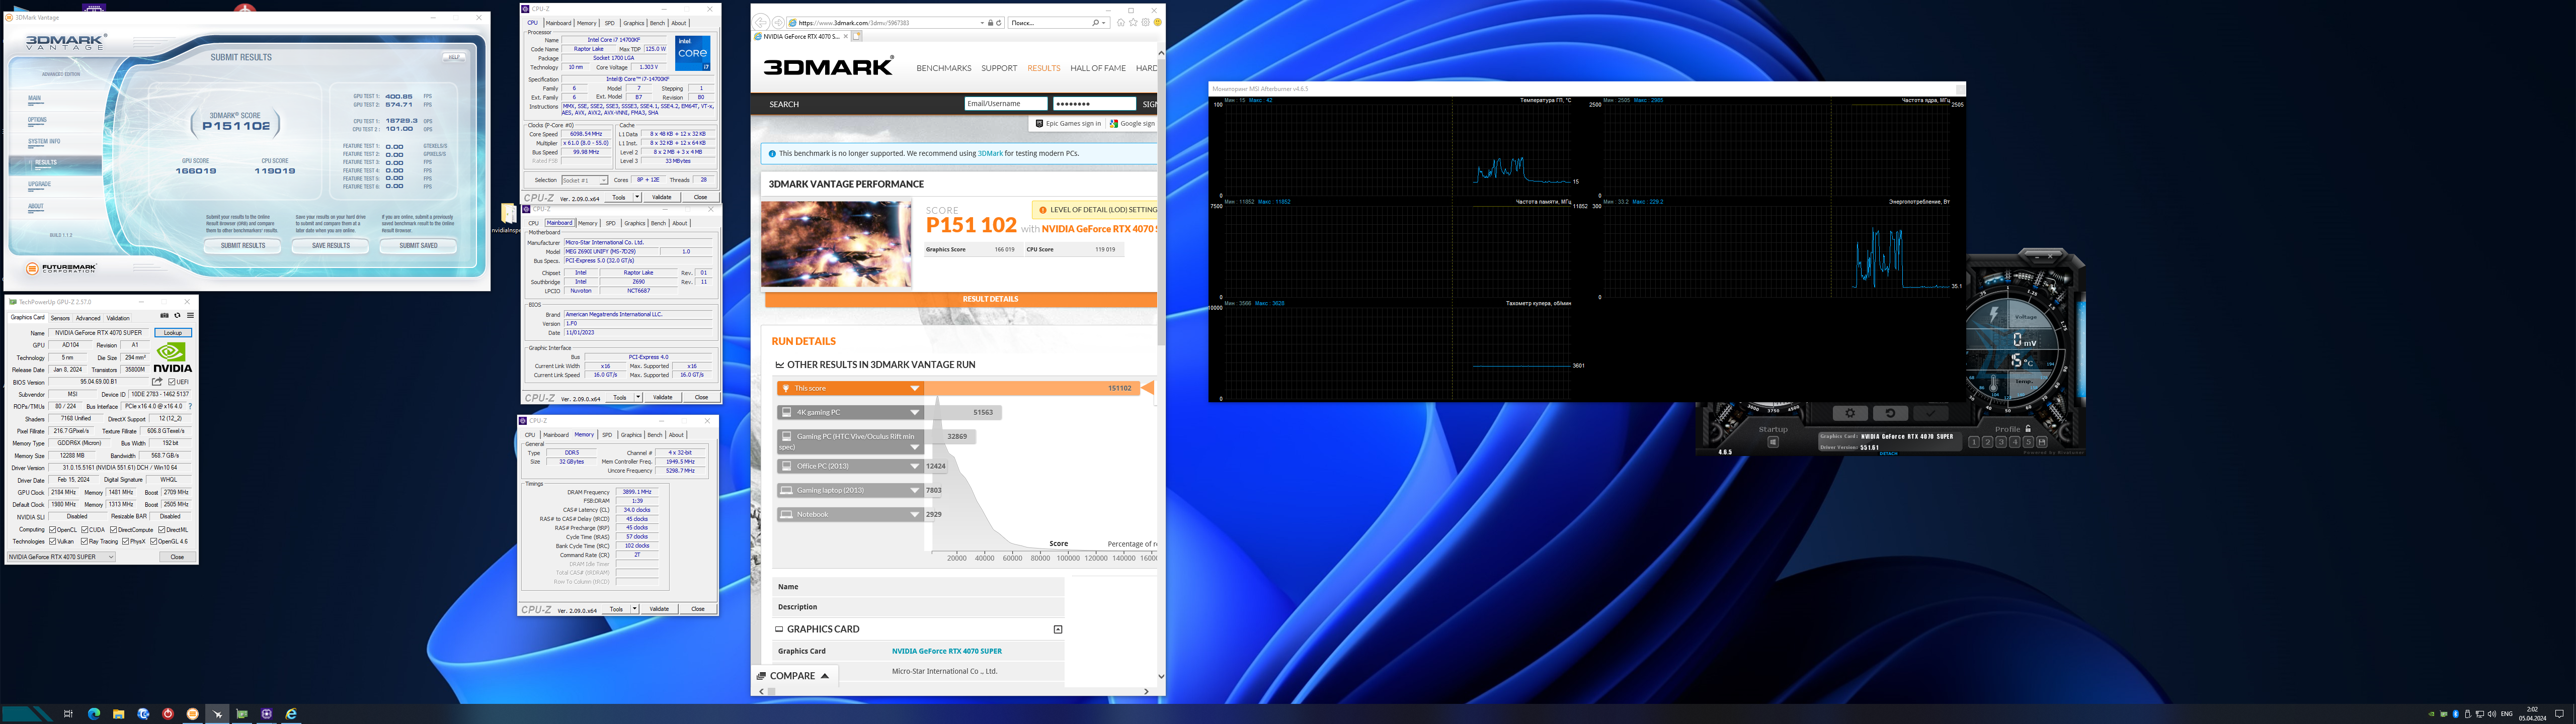
Task: Click browser back arrow button
Action: coord(761,23)
